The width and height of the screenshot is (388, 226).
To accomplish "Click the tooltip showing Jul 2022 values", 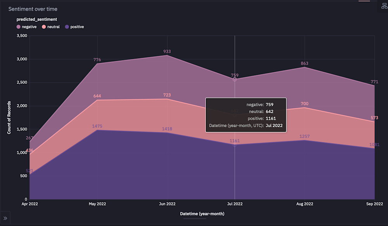I will pos(246,115).
